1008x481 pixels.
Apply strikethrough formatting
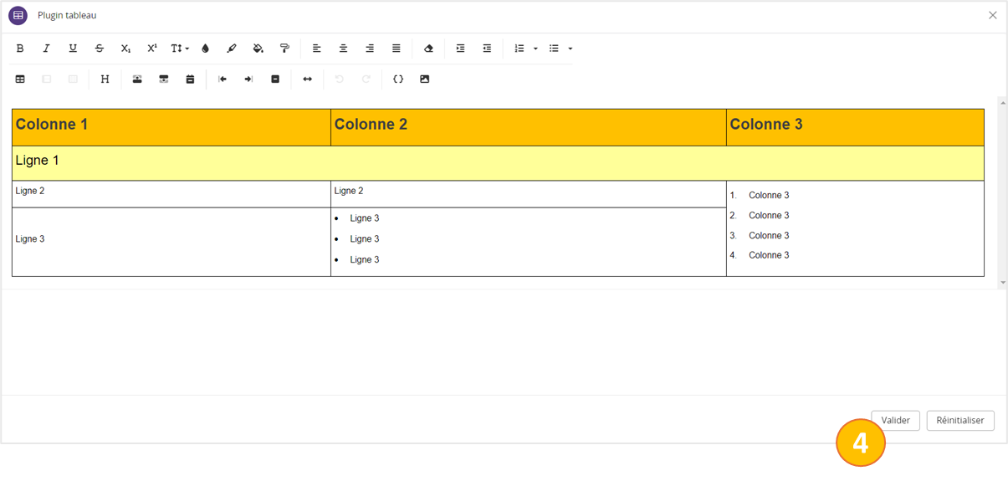tap(100, 49)
